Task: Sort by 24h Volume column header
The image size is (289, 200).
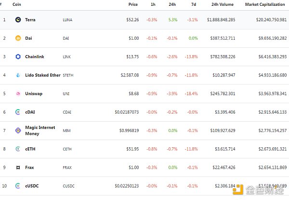Action: click(223, 4)
